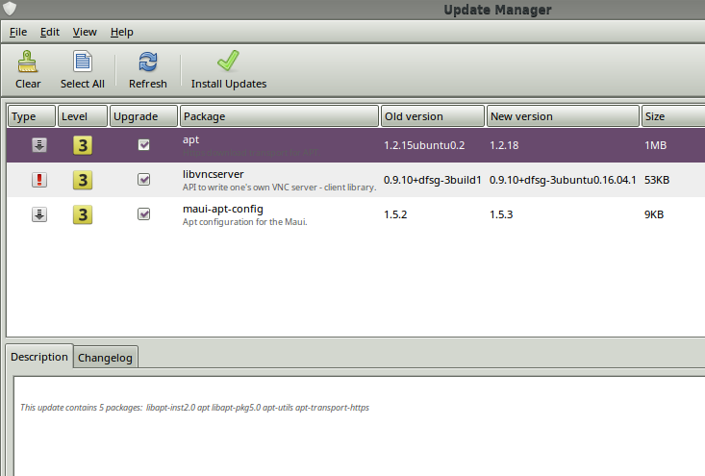Open the Edit menu
Screen dimensions: 705x476
coord(50,32)
